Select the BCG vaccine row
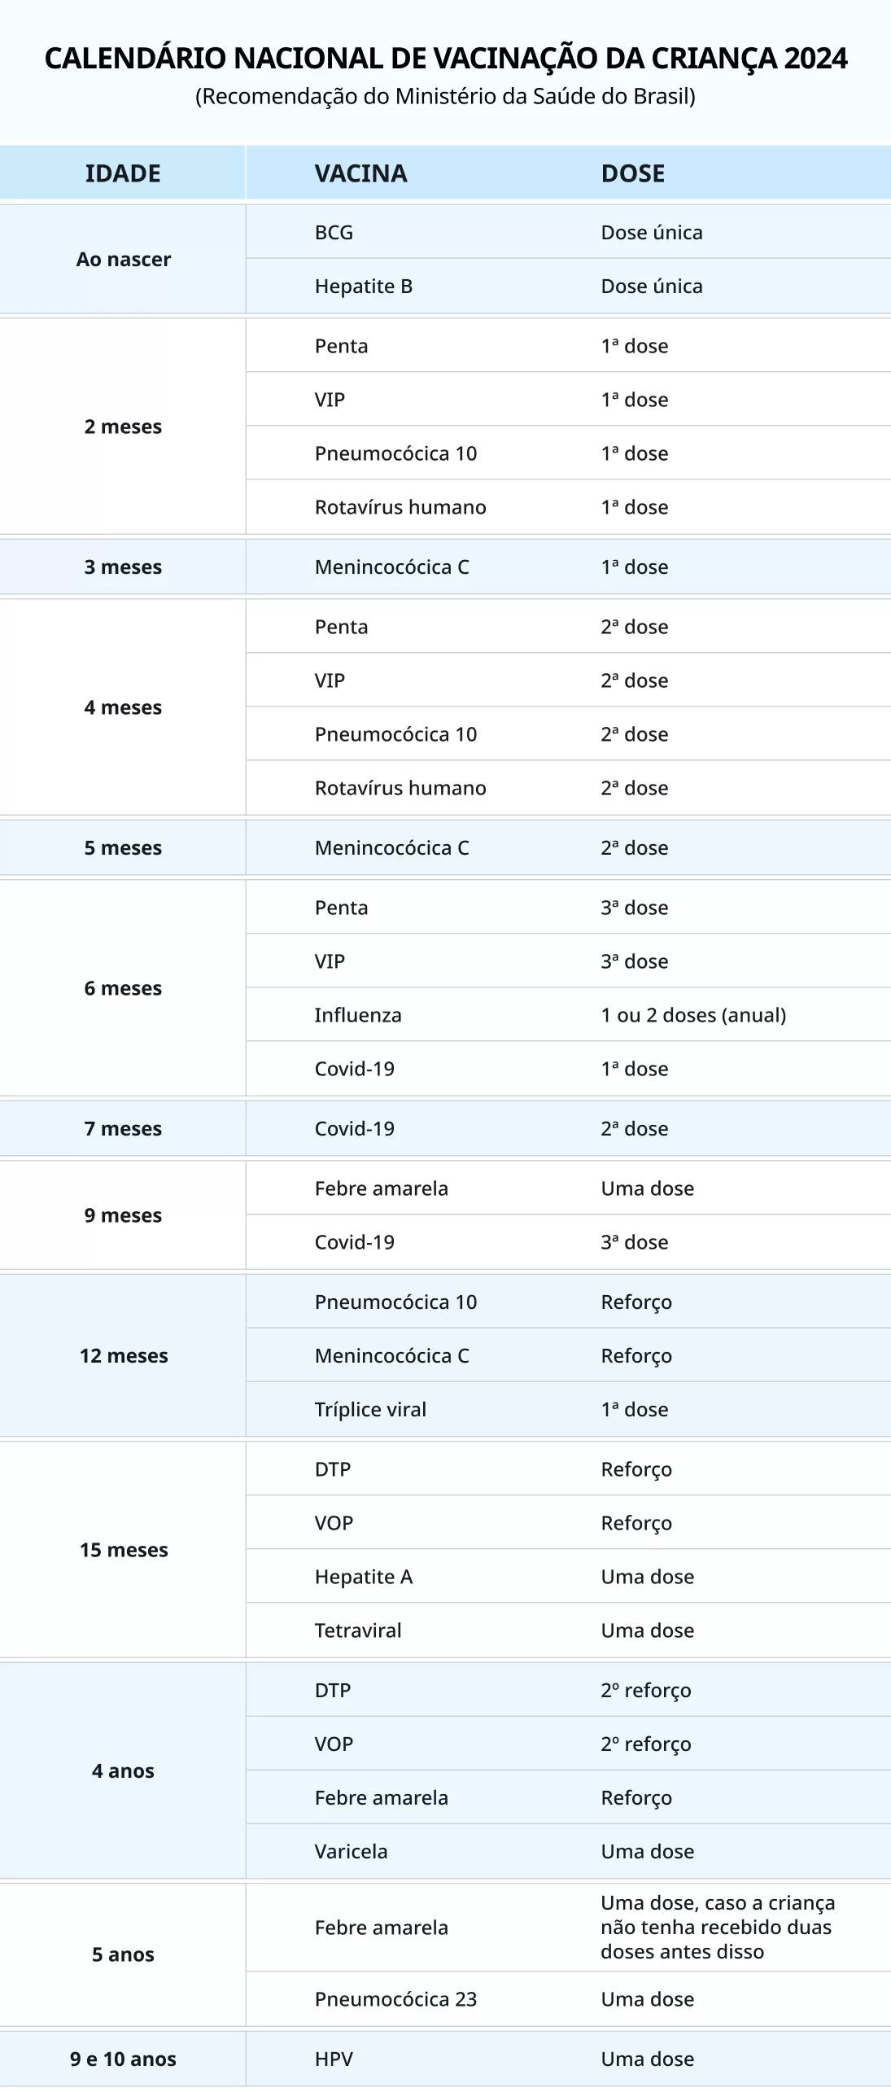This screenshot has height=2092, width=891. click(568, 233)
